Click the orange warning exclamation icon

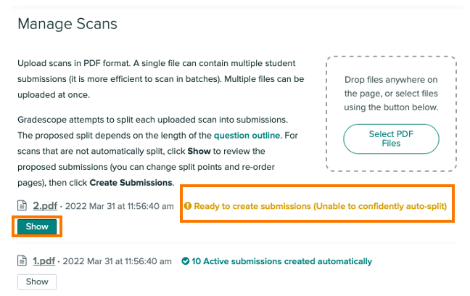pos(188,206)
